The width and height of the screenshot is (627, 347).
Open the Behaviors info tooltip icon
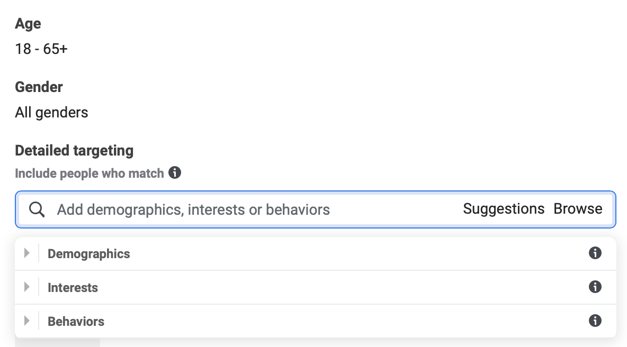click(x=595, y=321)
